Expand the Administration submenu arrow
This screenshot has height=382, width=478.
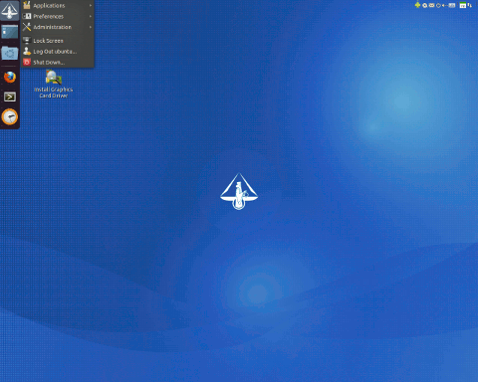91,27
